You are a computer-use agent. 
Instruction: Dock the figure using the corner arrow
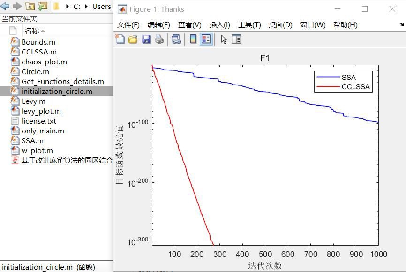click(402, 24)
